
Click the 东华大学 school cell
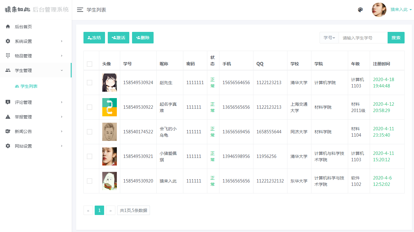[299, 181]
